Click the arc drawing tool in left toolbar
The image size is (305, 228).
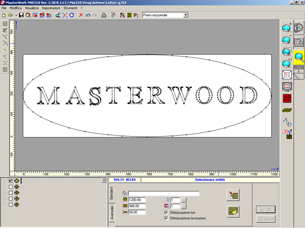coord(5,43)
